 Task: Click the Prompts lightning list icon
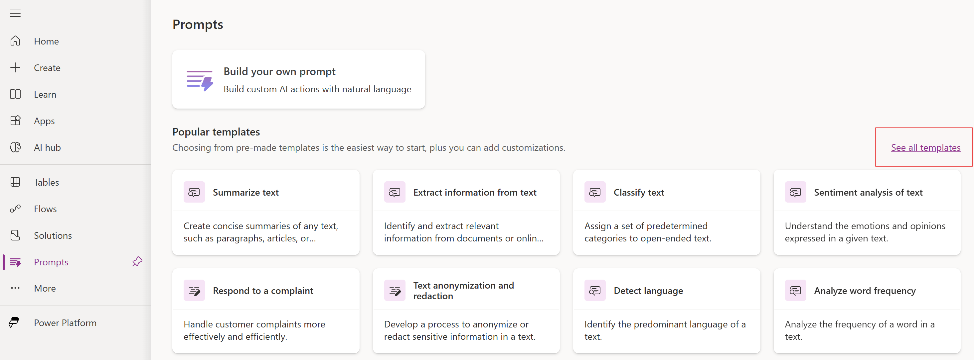[x=15, y=262]
